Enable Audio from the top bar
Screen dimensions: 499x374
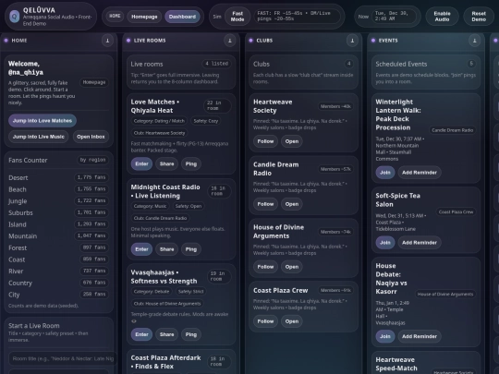coord(442,17)
